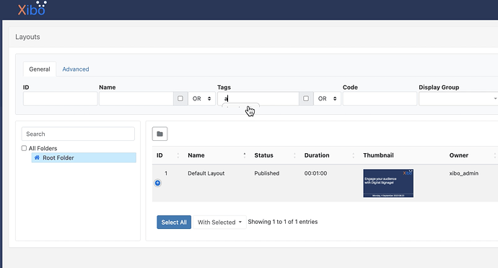This screenshot has height=268, width=498.
Task: Toggle the folder tree button
Action: click(x=160, y=134)
